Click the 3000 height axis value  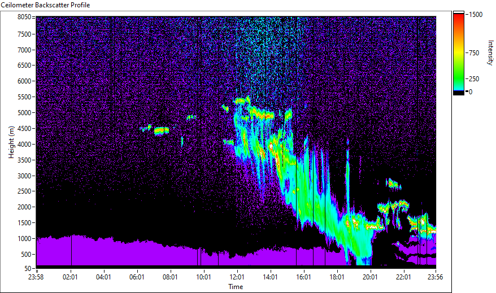pos(24,176)
